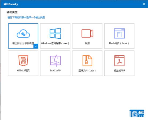148x120 pixels.
Task: Choose the Windows logo icon
Action: [x=55, y=33]
